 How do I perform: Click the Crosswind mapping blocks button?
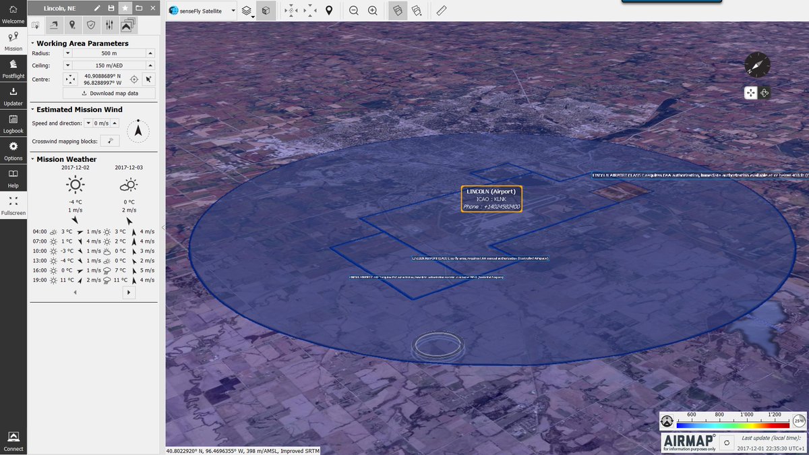click(x=110, y=141)
